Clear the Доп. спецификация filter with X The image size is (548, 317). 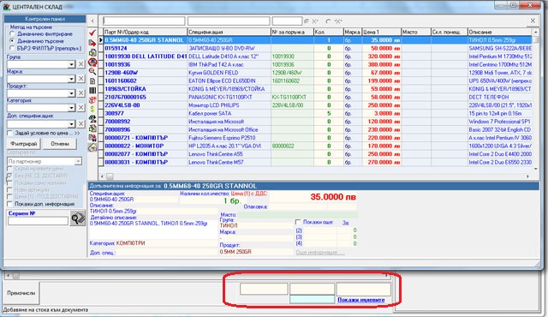pos(80,123)
